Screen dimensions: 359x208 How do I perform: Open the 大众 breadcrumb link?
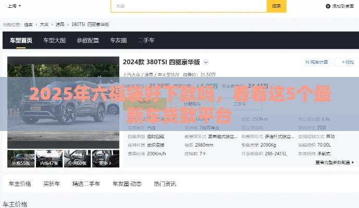point(44,24)
